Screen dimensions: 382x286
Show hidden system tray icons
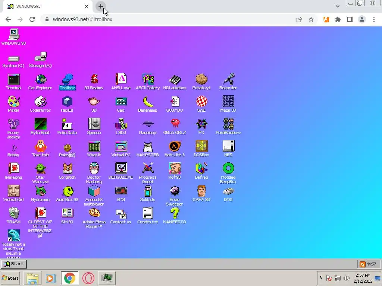click(x=320, y=278)
